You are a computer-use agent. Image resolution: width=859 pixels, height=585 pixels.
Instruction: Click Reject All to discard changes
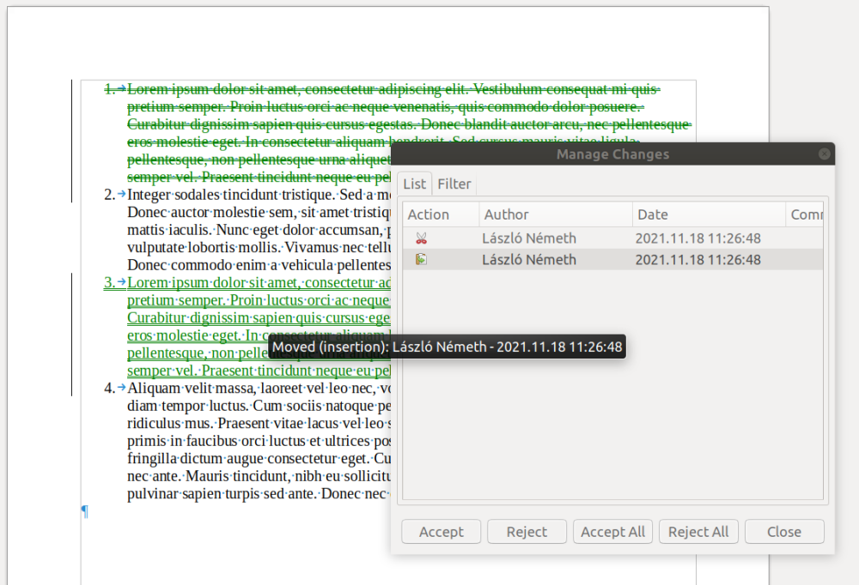[698, 532]
